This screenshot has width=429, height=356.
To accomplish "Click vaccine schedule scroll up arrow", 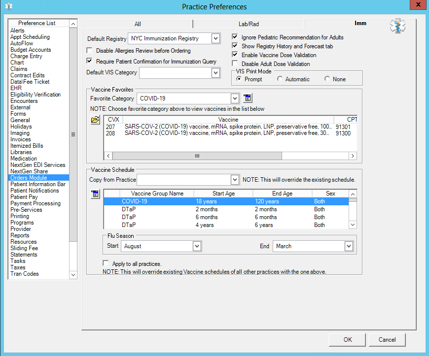I will coord(353,194).
